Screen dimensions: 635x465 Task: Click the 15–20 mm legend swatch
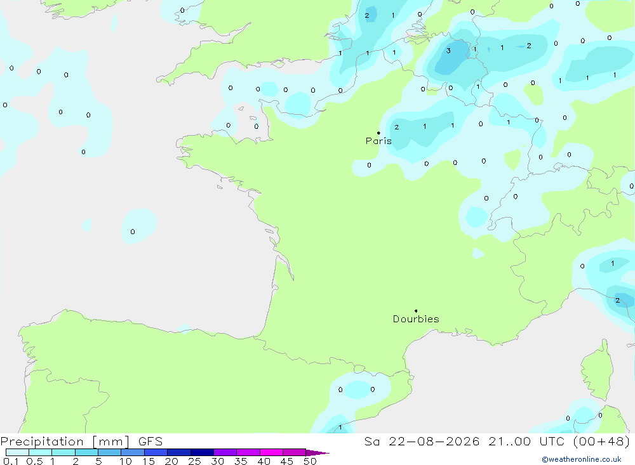point(156,452)
